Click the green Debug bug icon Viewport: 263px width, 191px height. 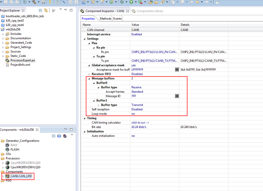(122, 2)
